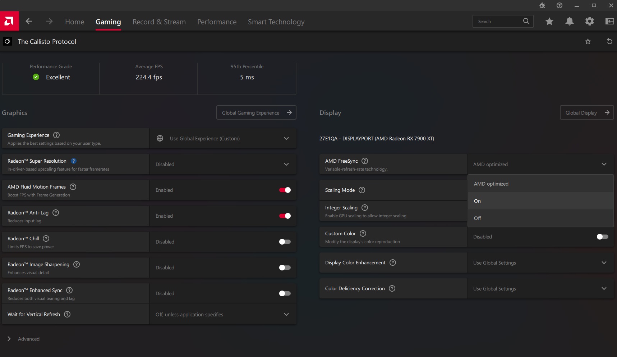Show help for Radeon Enhanced Sync
The image size is (617, 357).
tap(69, 290)
